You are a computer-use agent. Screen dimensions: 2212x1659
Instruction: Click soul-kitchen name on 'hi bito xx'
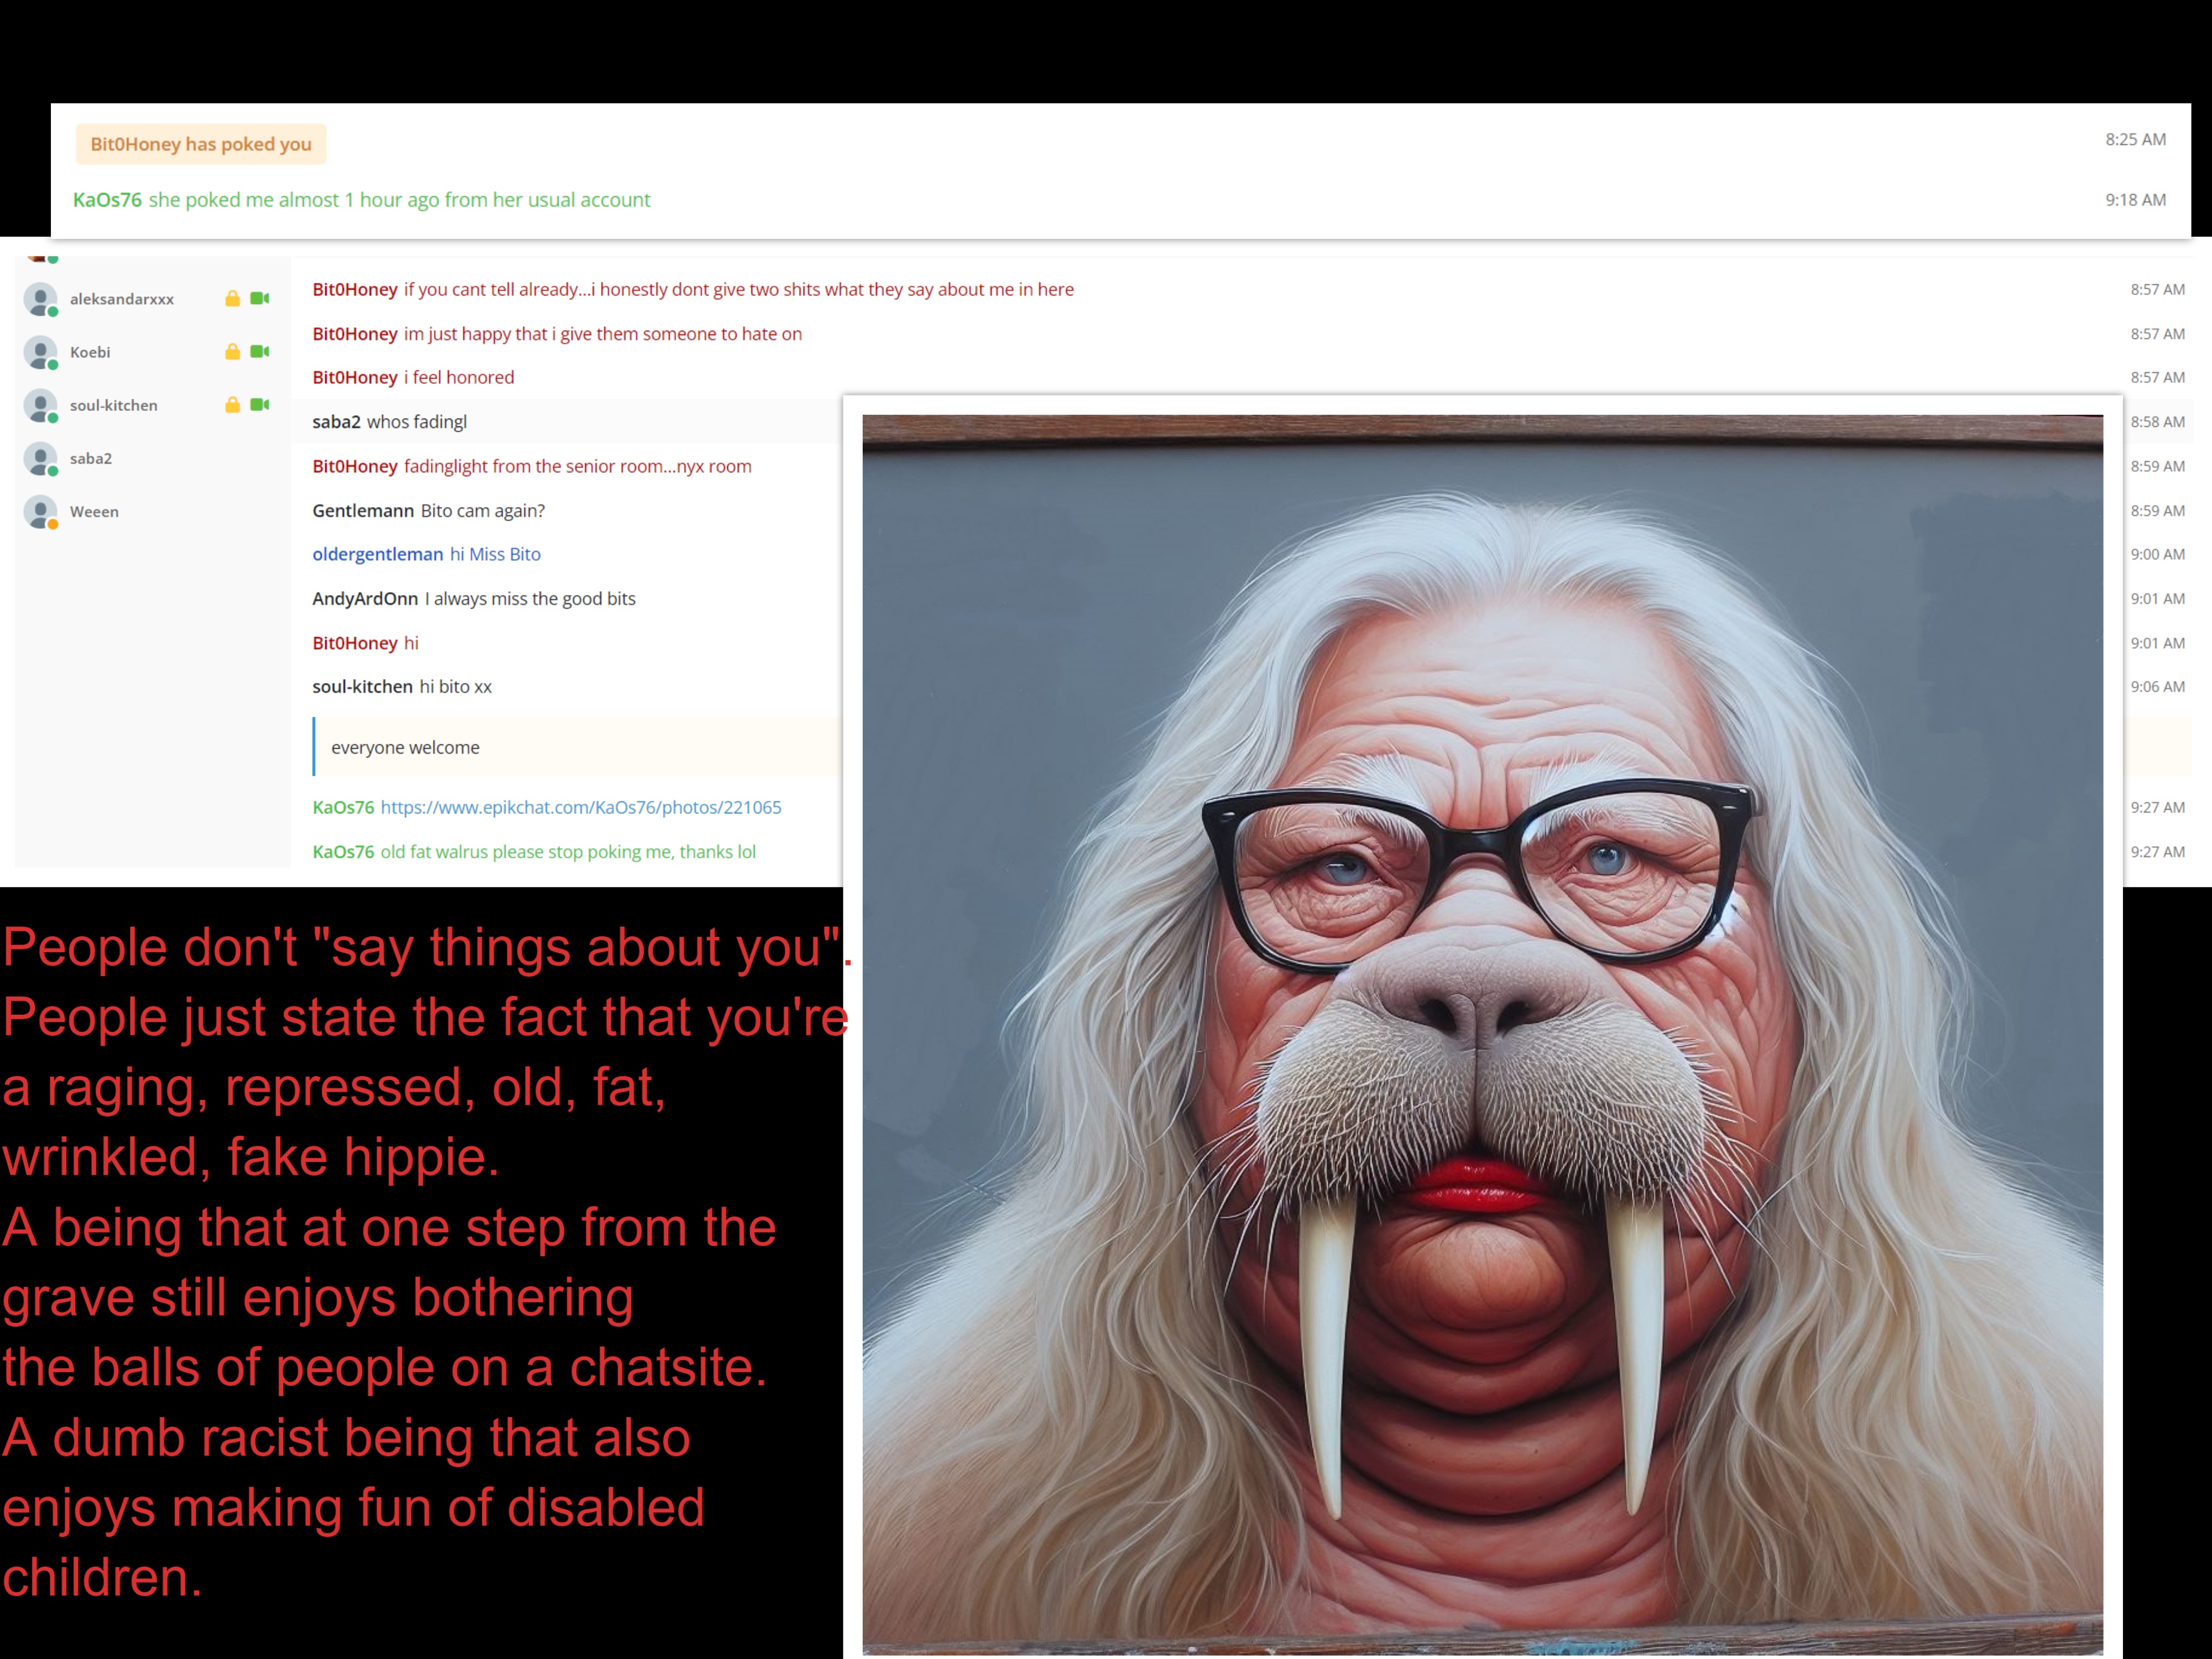tap(362, 686)
